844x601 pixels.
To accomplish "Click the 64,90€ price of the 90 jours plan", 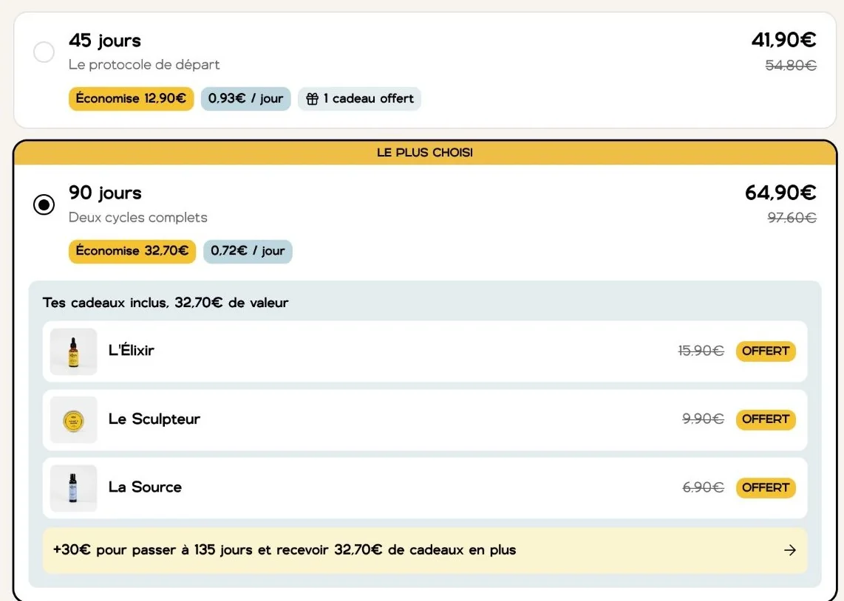I will (x=780, y=193).
